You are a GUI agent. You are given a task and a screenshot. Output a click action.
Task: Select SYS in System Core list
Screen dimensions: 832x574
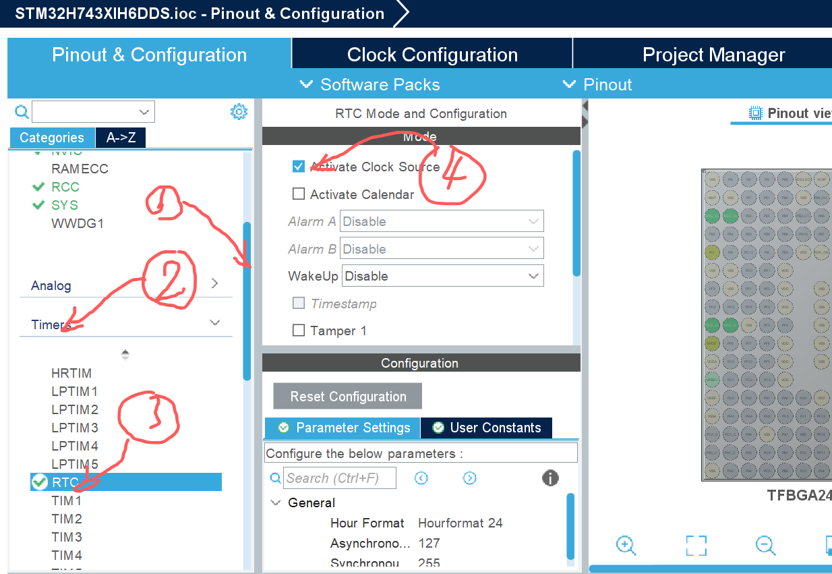pos(65,205)
